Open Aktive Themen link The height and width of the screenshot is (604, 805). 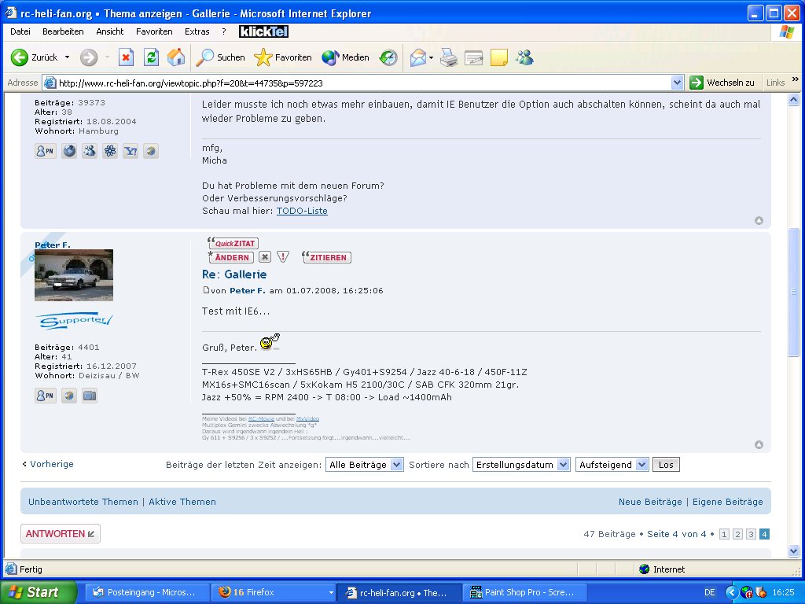point(182,502)
